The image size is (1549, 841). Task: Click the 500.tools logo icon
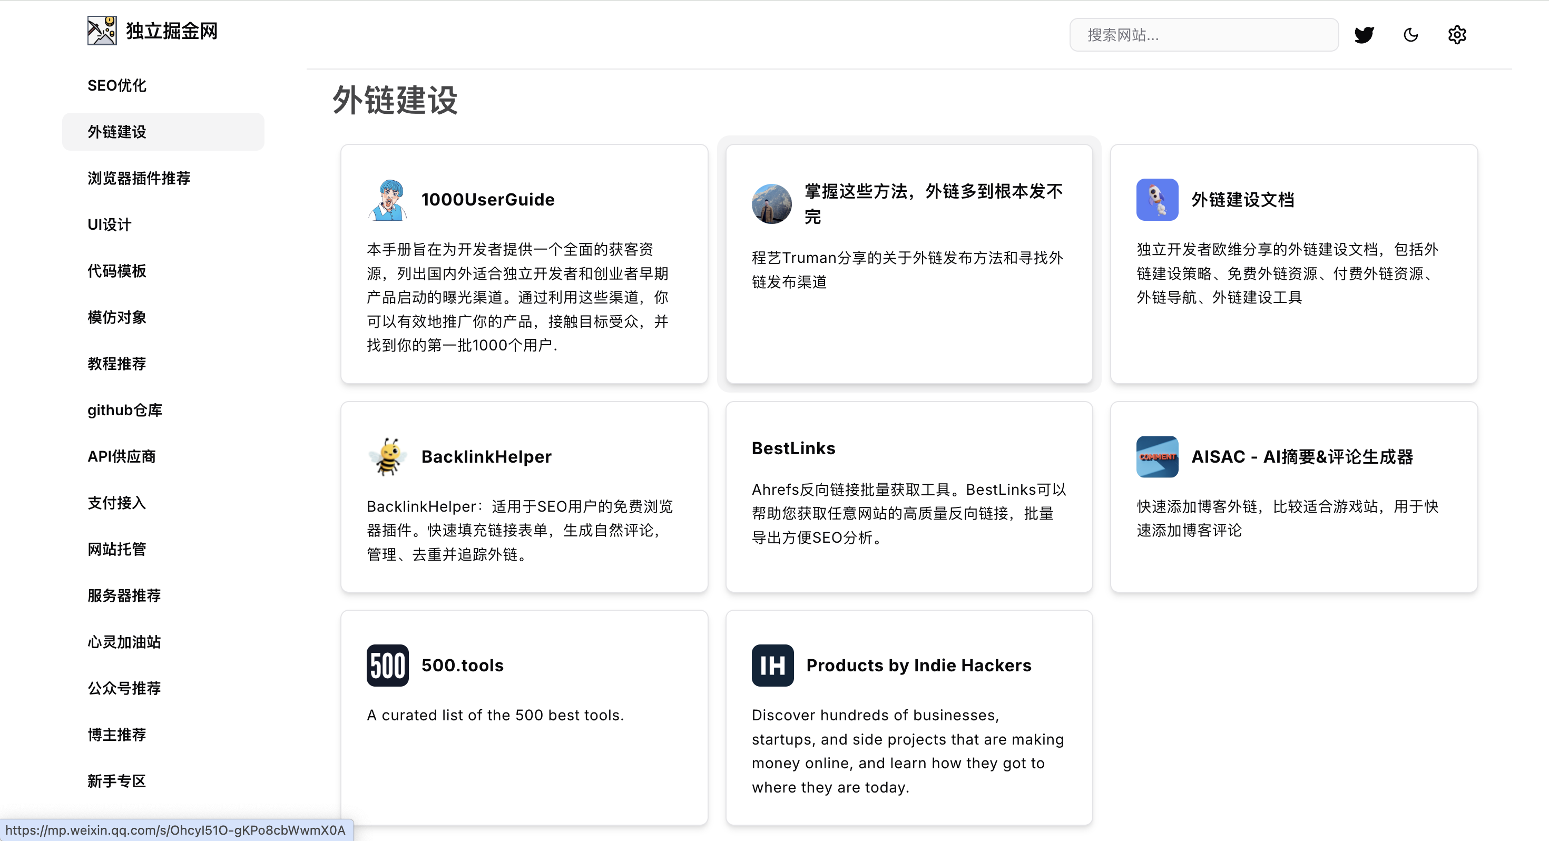(387, 666)
